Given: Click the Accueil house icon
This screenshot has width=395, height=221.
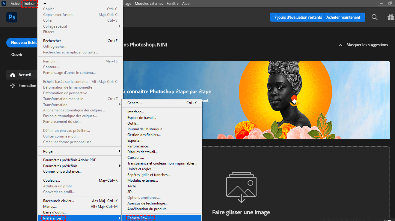Looking at the screenshot, I should click(13, 75).
